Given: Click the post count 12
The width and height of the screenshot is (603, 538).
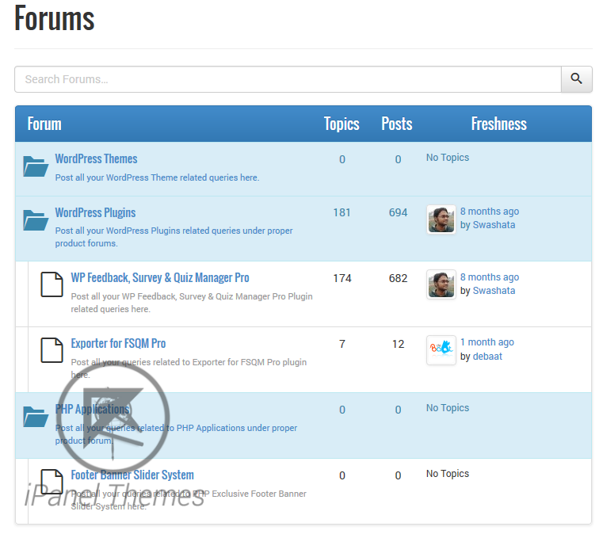Looking at the screenshot, I should (398, 344).
